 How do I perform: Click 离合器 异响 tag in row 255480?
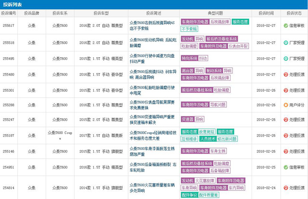(192, 71)
